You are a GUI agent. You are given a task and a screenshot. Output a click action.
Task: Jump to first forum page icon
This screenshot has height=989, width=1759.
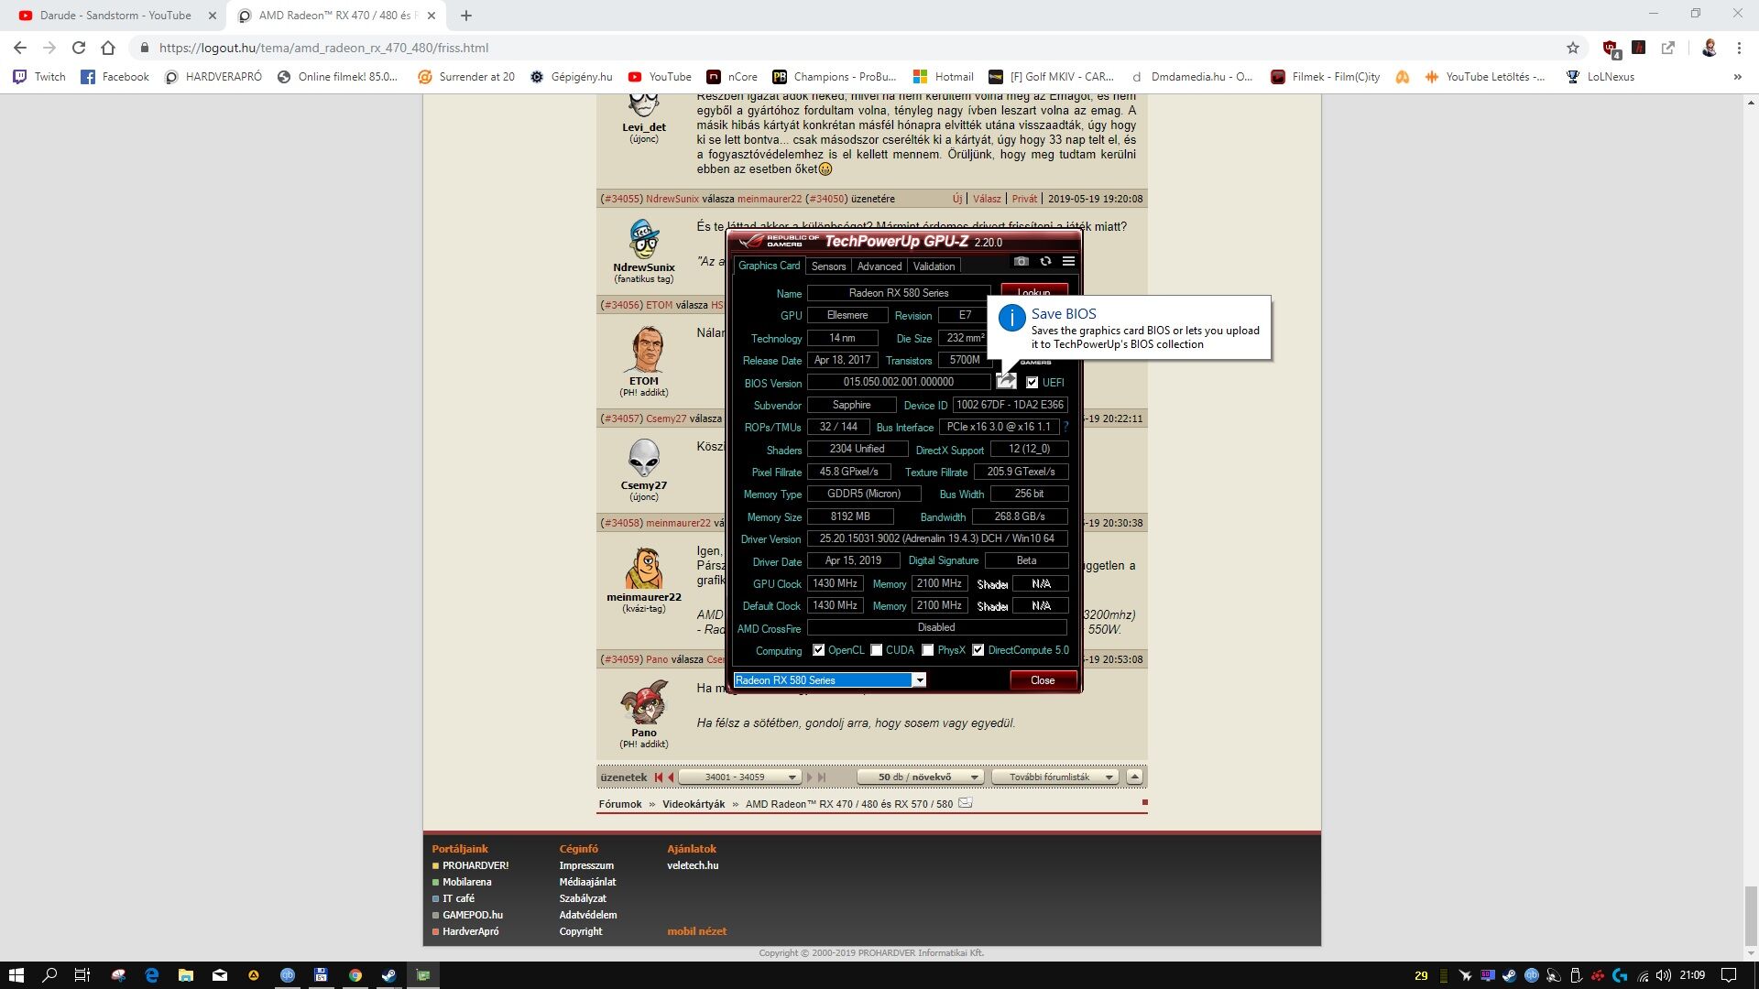pos(658,777)
